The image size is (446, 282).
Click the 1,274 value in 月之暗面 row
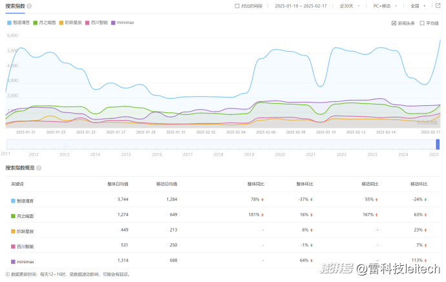pos(123,215)
